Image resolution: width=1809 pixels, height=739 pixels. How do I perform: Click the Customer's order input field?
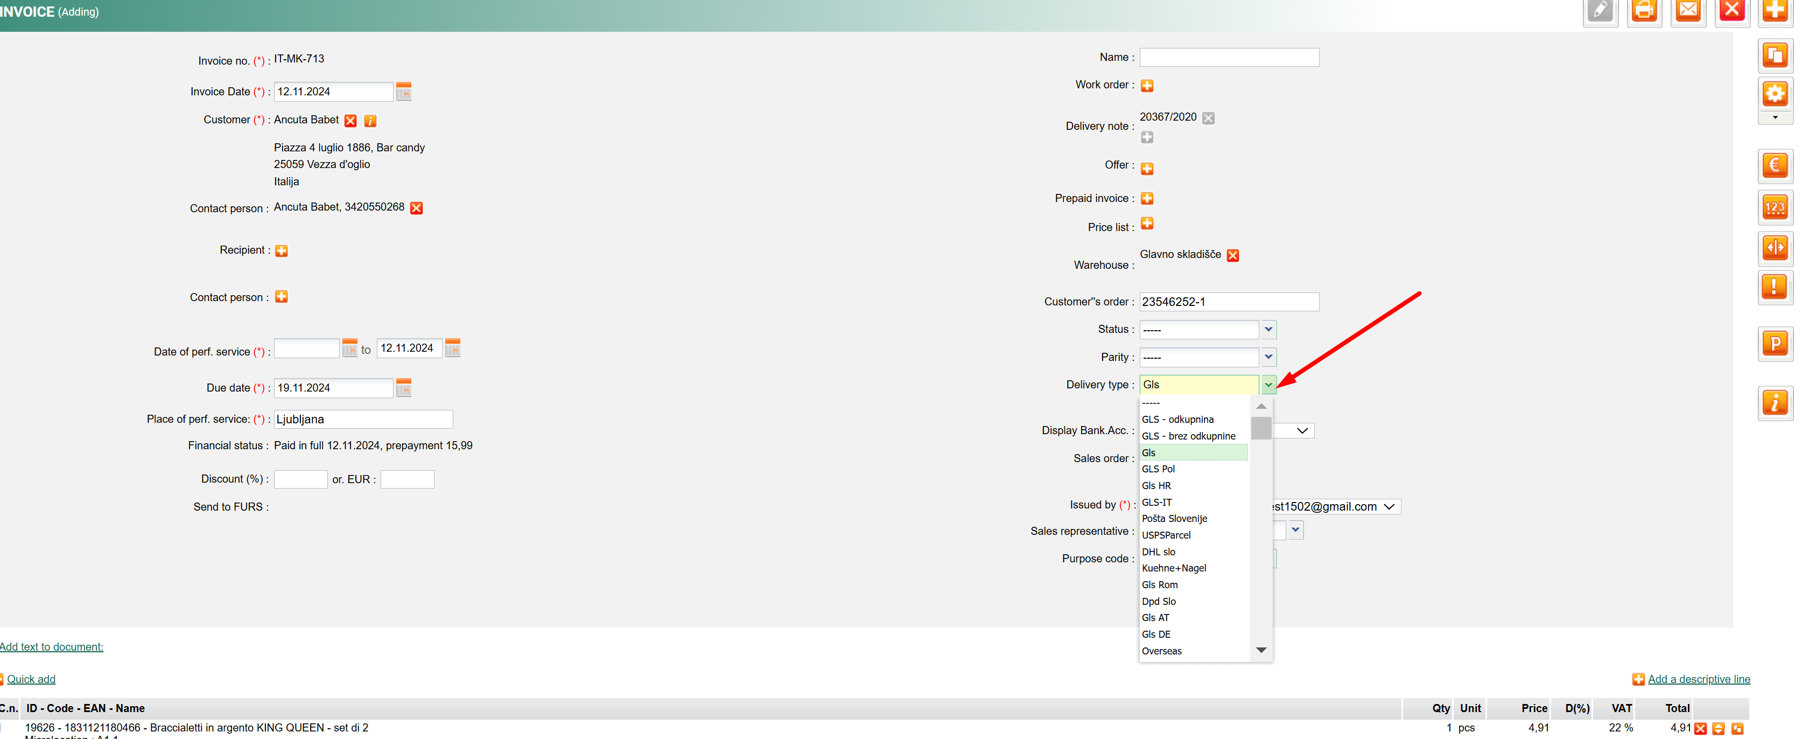1228,302
